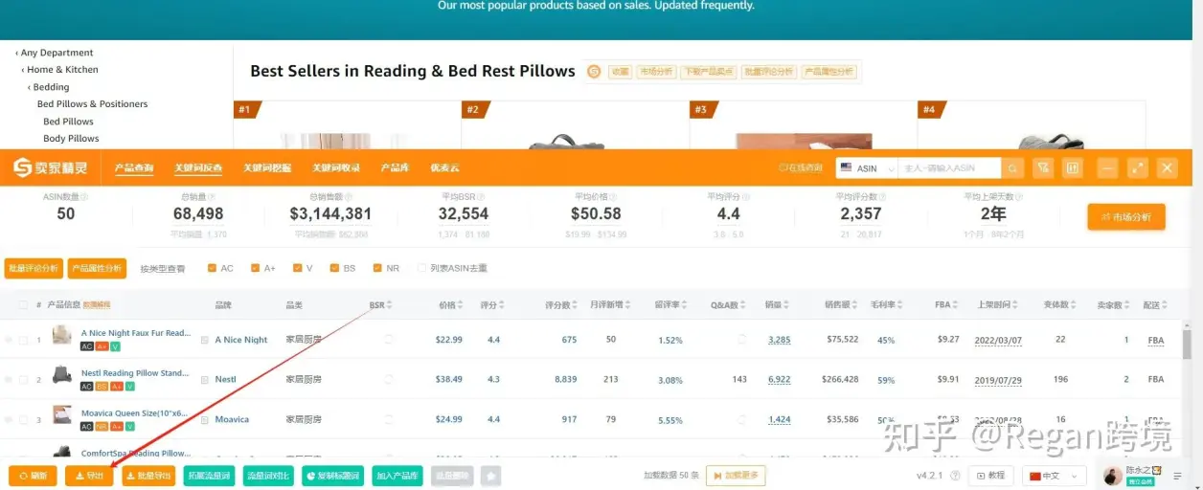Select the checkbox for row 1
The image size is (1203, 490).
(x=23, y=340)
